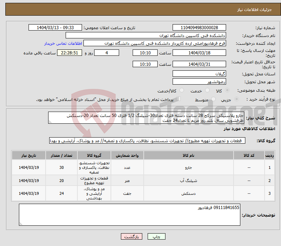
Task: Click the buyer notes textarea with phone number
Action: [x=129, y=215]
